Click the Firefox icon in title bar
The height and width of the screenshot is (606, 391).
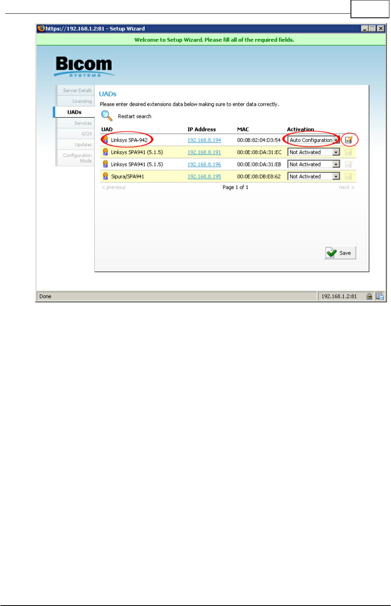(41, 28)
